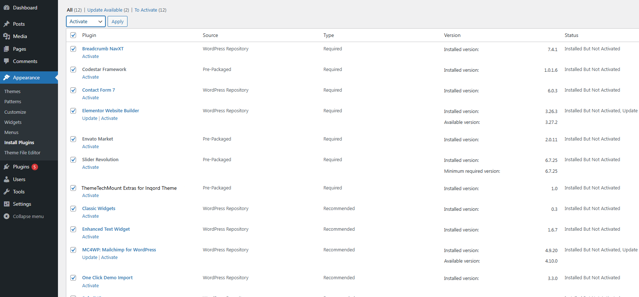Uncheck the Envato Market checkbox

tap(73, 139)
